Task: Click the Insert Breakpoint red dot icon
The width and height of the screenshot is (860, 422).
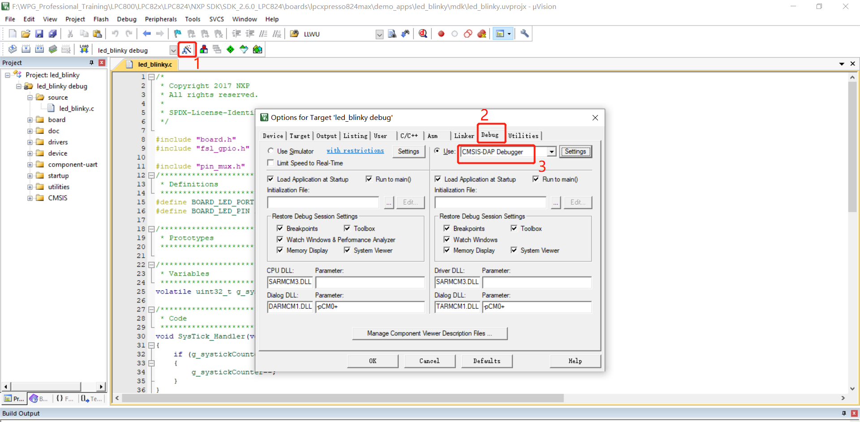Action: 441,34
